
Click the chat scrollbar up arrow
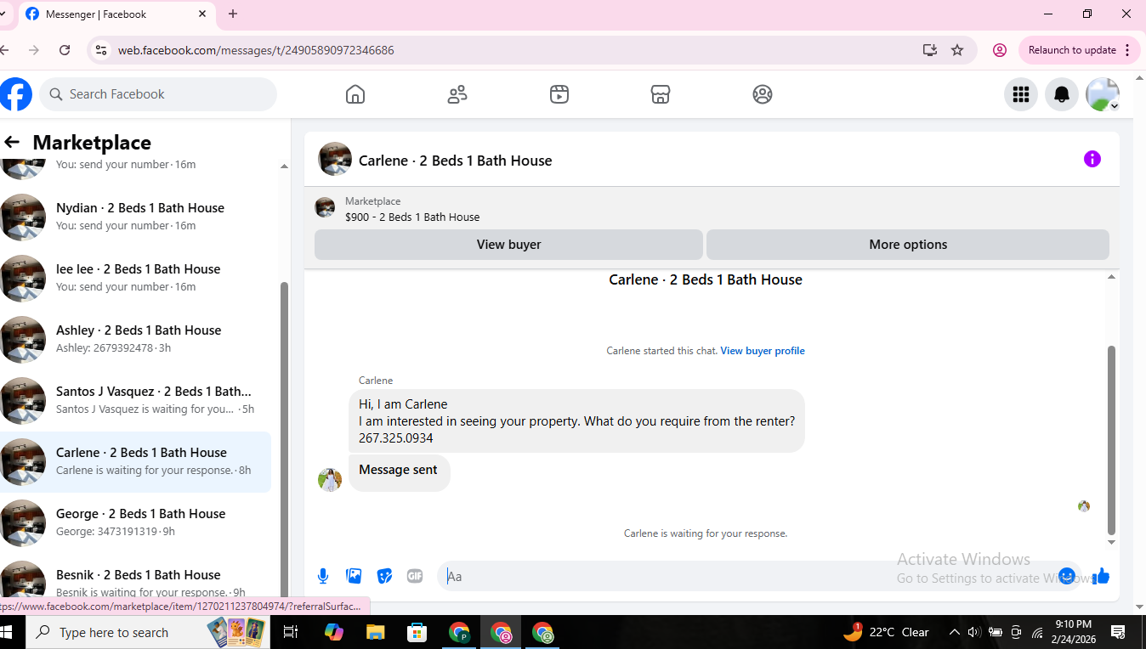point(1111,277)
